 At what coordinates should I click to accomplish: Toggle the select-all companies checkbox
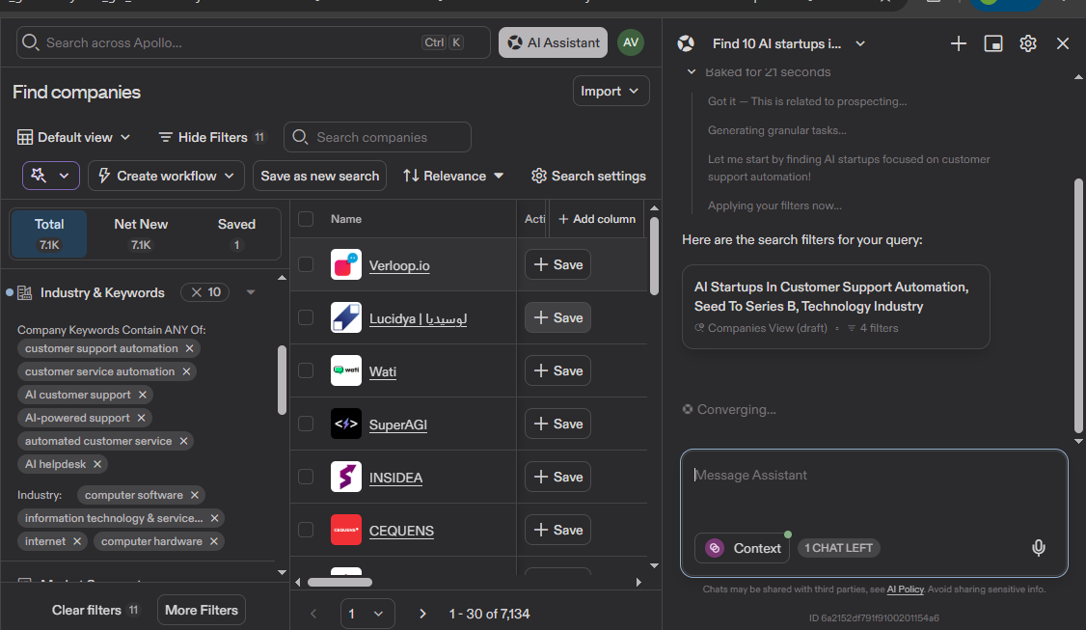[x=306, y=219]
